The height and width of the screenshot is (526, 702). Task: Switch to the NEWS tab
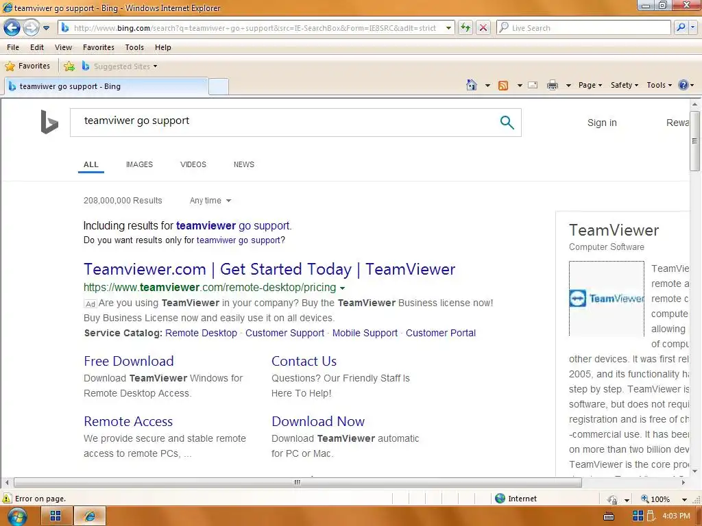(244, 164)
